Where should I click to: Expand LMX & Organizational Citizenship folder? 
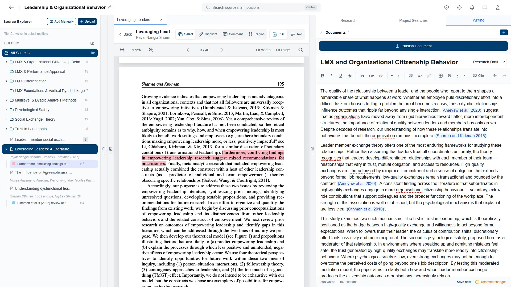click(6, 62)
